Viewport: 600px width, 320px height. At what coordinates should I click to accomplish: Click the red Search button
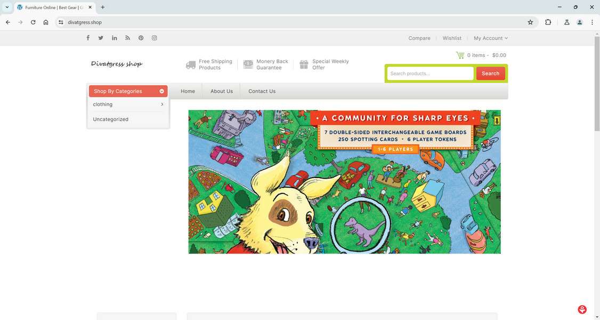click(x=491, y=73)
